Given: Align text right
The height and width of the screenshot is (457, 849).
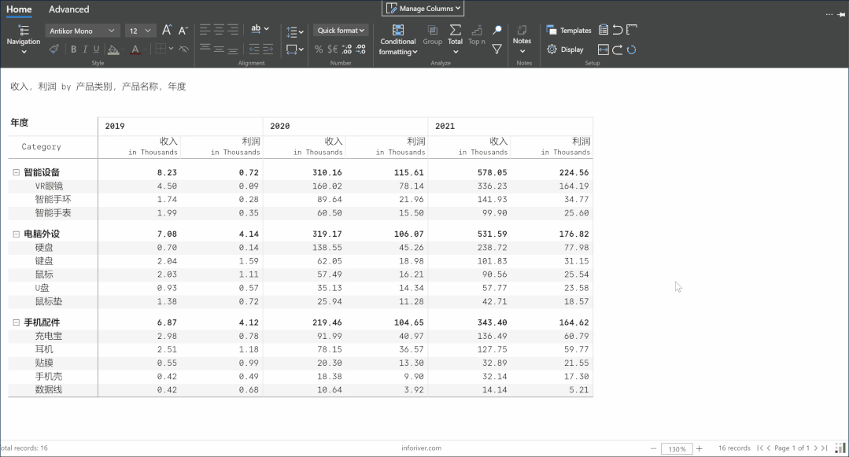Looking at the screenshot, I should (233, 29).
